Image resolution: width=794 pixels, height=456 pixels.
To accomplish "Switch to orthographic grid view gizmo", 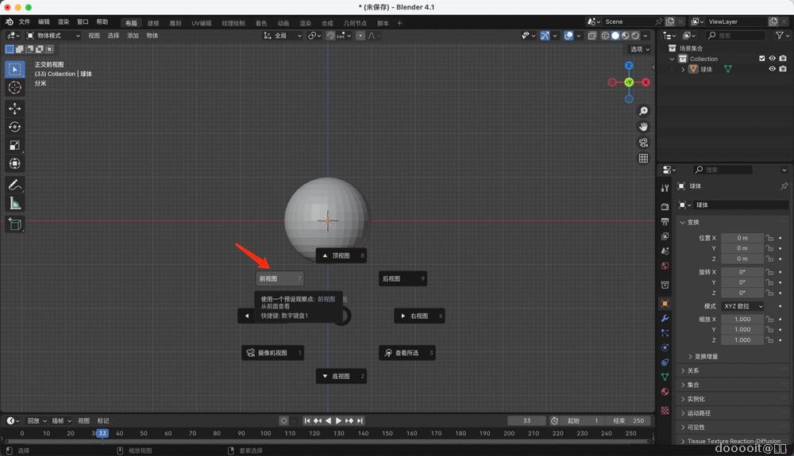I will point(643,159).
